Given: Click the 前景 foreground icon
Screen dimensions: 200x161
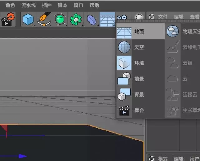Looking at the screenshot, I should pyautogui.click(x=124, y=79).
